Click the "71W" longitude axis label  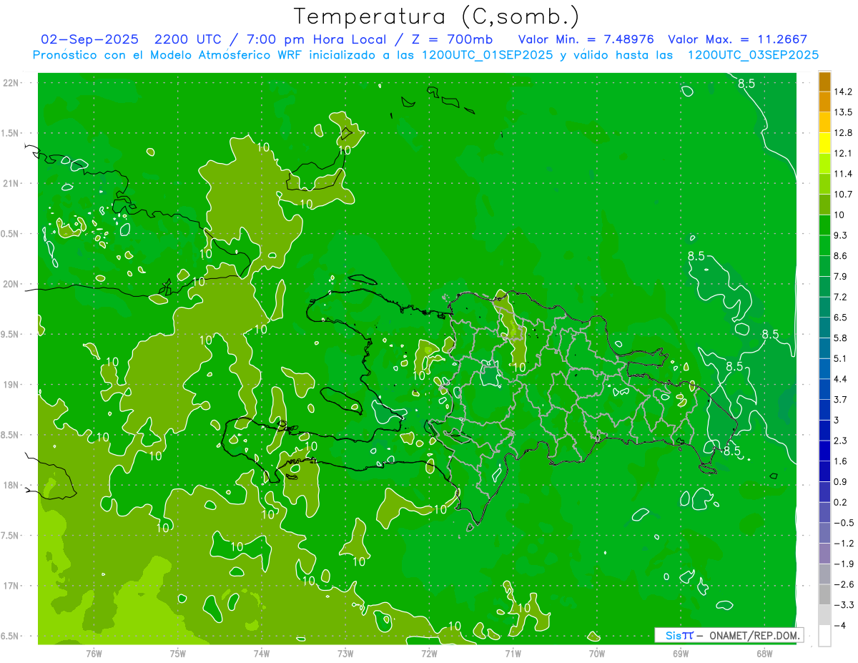click(513, 653)
